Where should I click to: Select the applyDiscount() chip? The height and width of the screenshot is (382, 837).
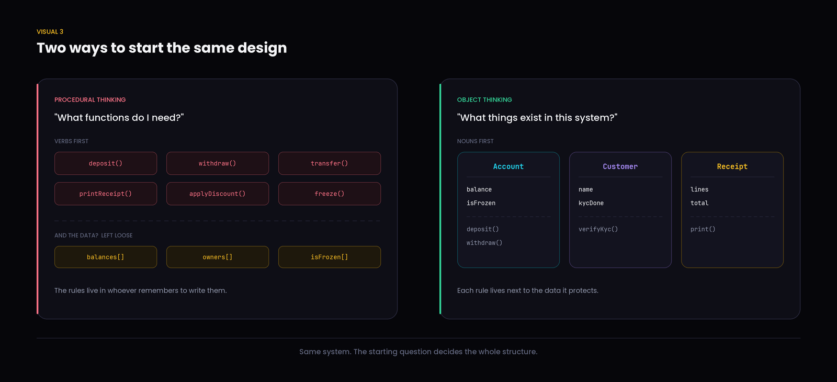click(218, 194)
